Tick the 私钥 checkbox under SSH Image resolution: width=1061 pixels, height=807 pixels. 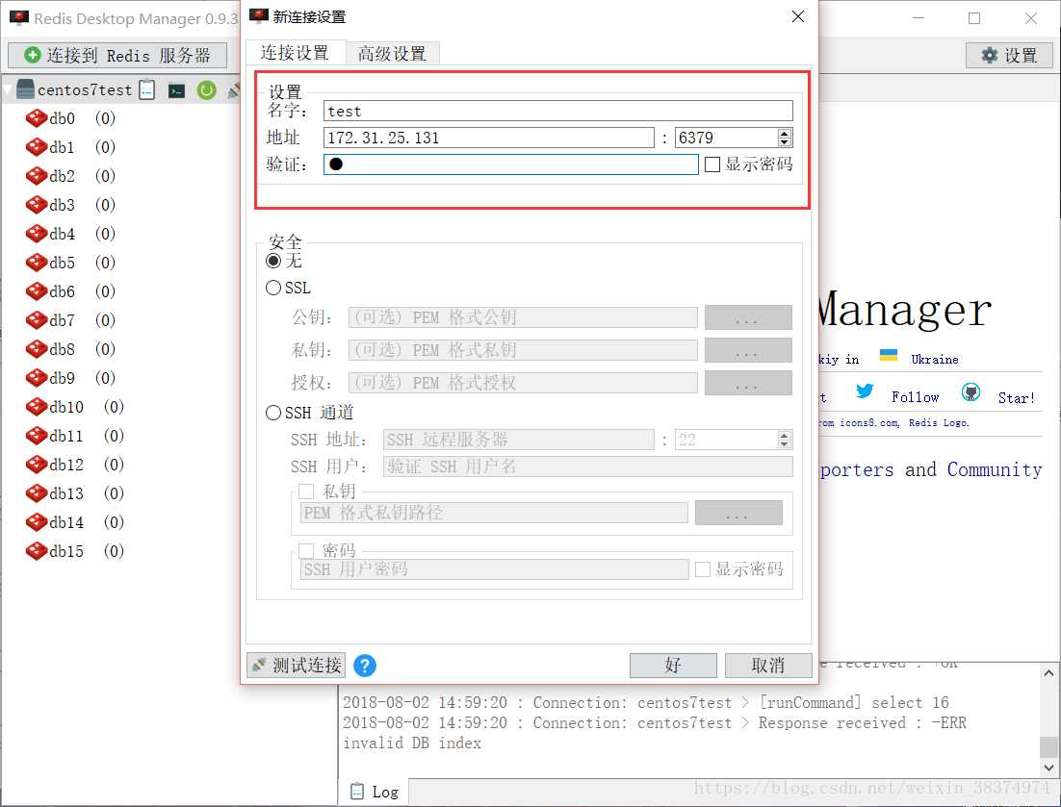point(306,492)
